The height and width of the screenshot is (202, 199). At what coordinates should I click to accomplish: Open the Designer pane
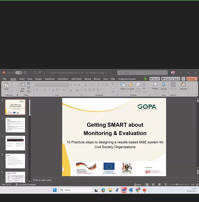[x=183, y=86]
